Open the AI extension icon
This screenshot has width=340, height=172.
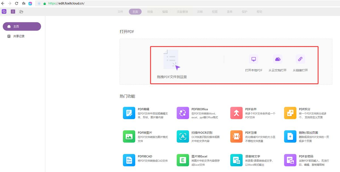click(x=30, y=4)
